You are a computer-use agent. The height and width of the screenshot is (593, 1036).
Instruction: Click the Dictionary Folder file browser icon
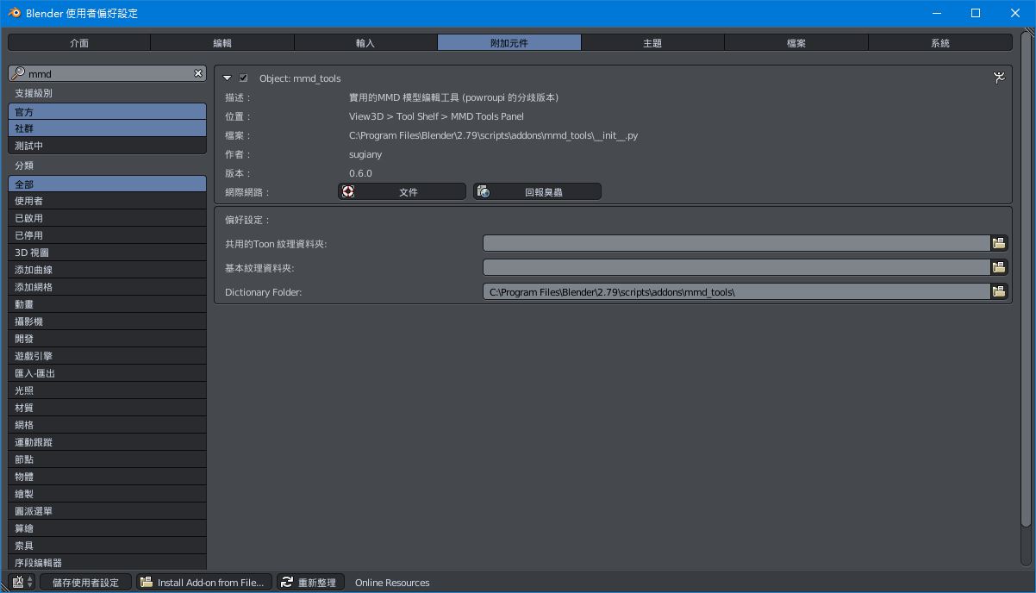coord(999,290)
